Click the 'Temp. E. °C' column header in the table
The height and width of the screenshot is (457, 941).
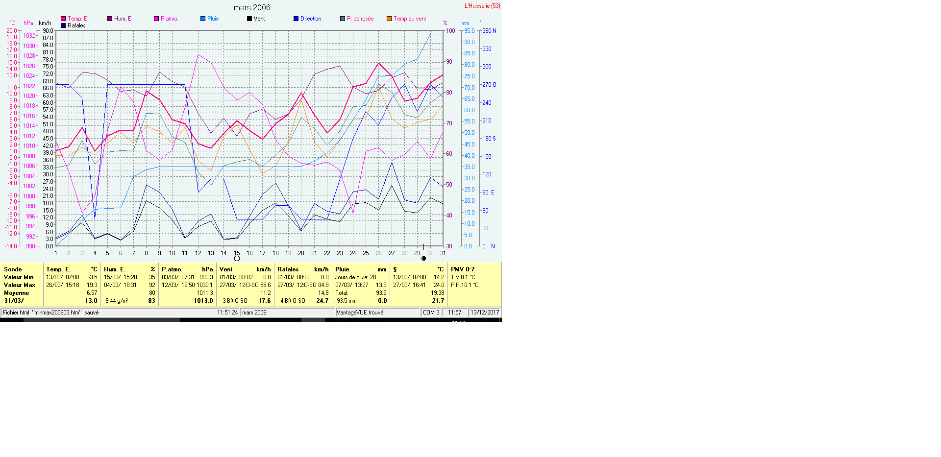click(x=72, y=269)
